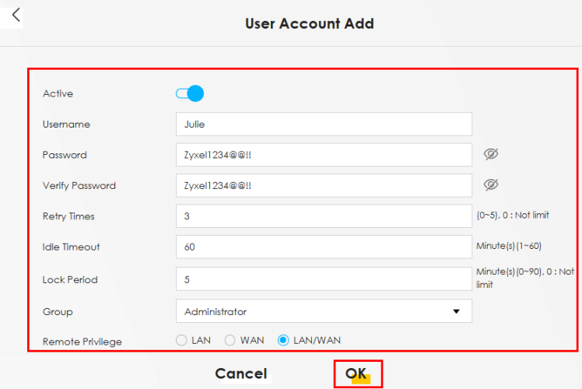Cancel adding the user account
The height and width of the screenshot is (389, 582).
(x=241, y=373)
